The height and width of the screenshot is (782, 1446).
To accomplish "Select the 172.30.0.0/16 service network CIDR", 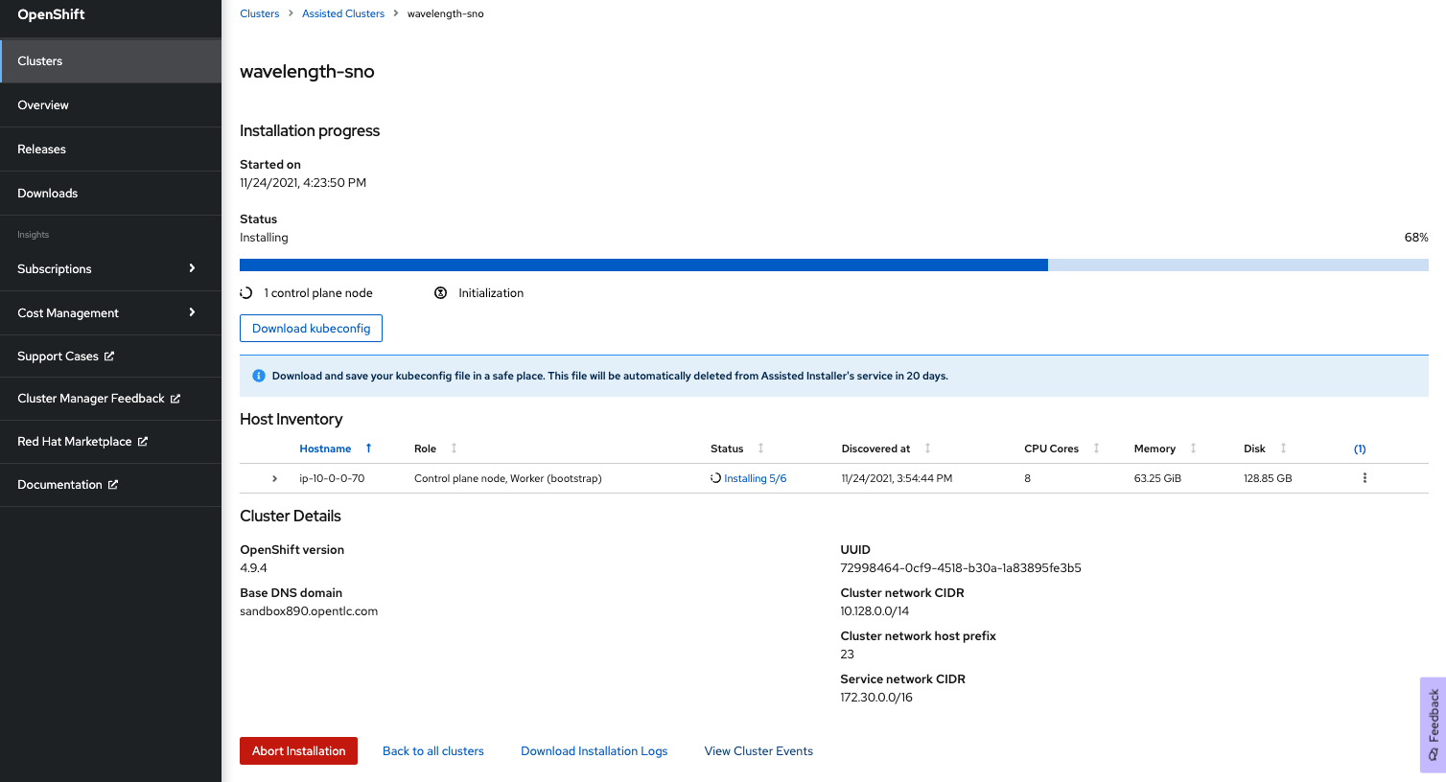I will (x=876, y=697).
